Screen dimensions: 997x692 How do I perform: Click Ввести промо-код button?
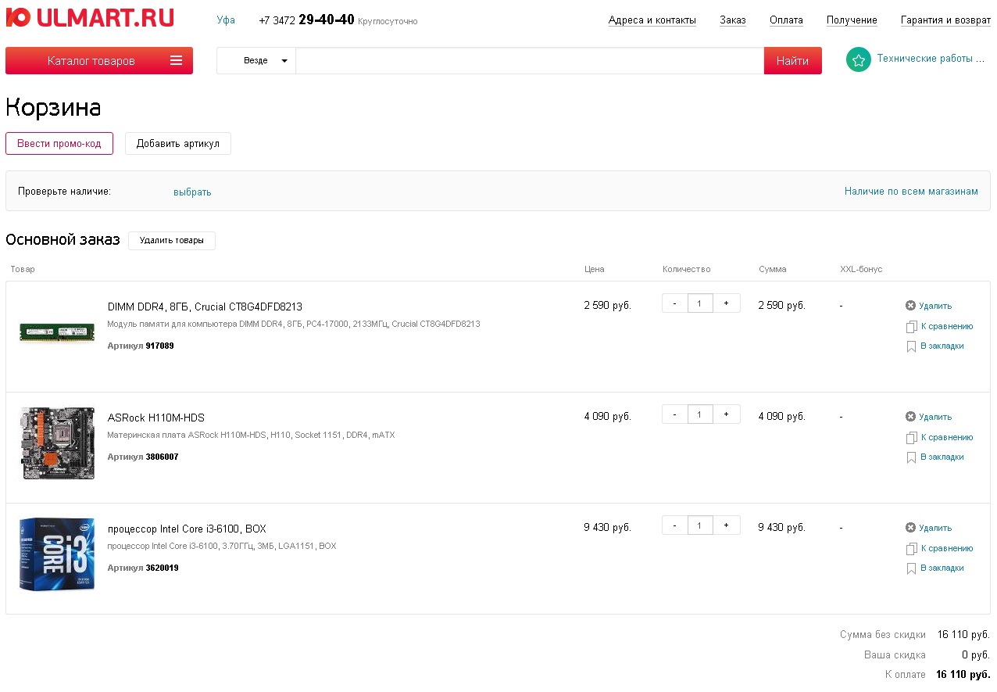[x=59, y=144]
